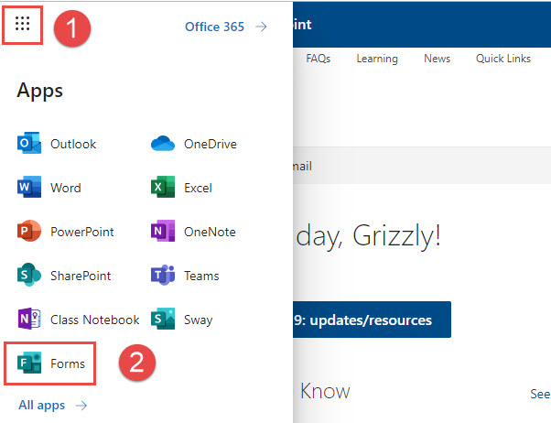Click the Outlook app icon

pos(29,143)
